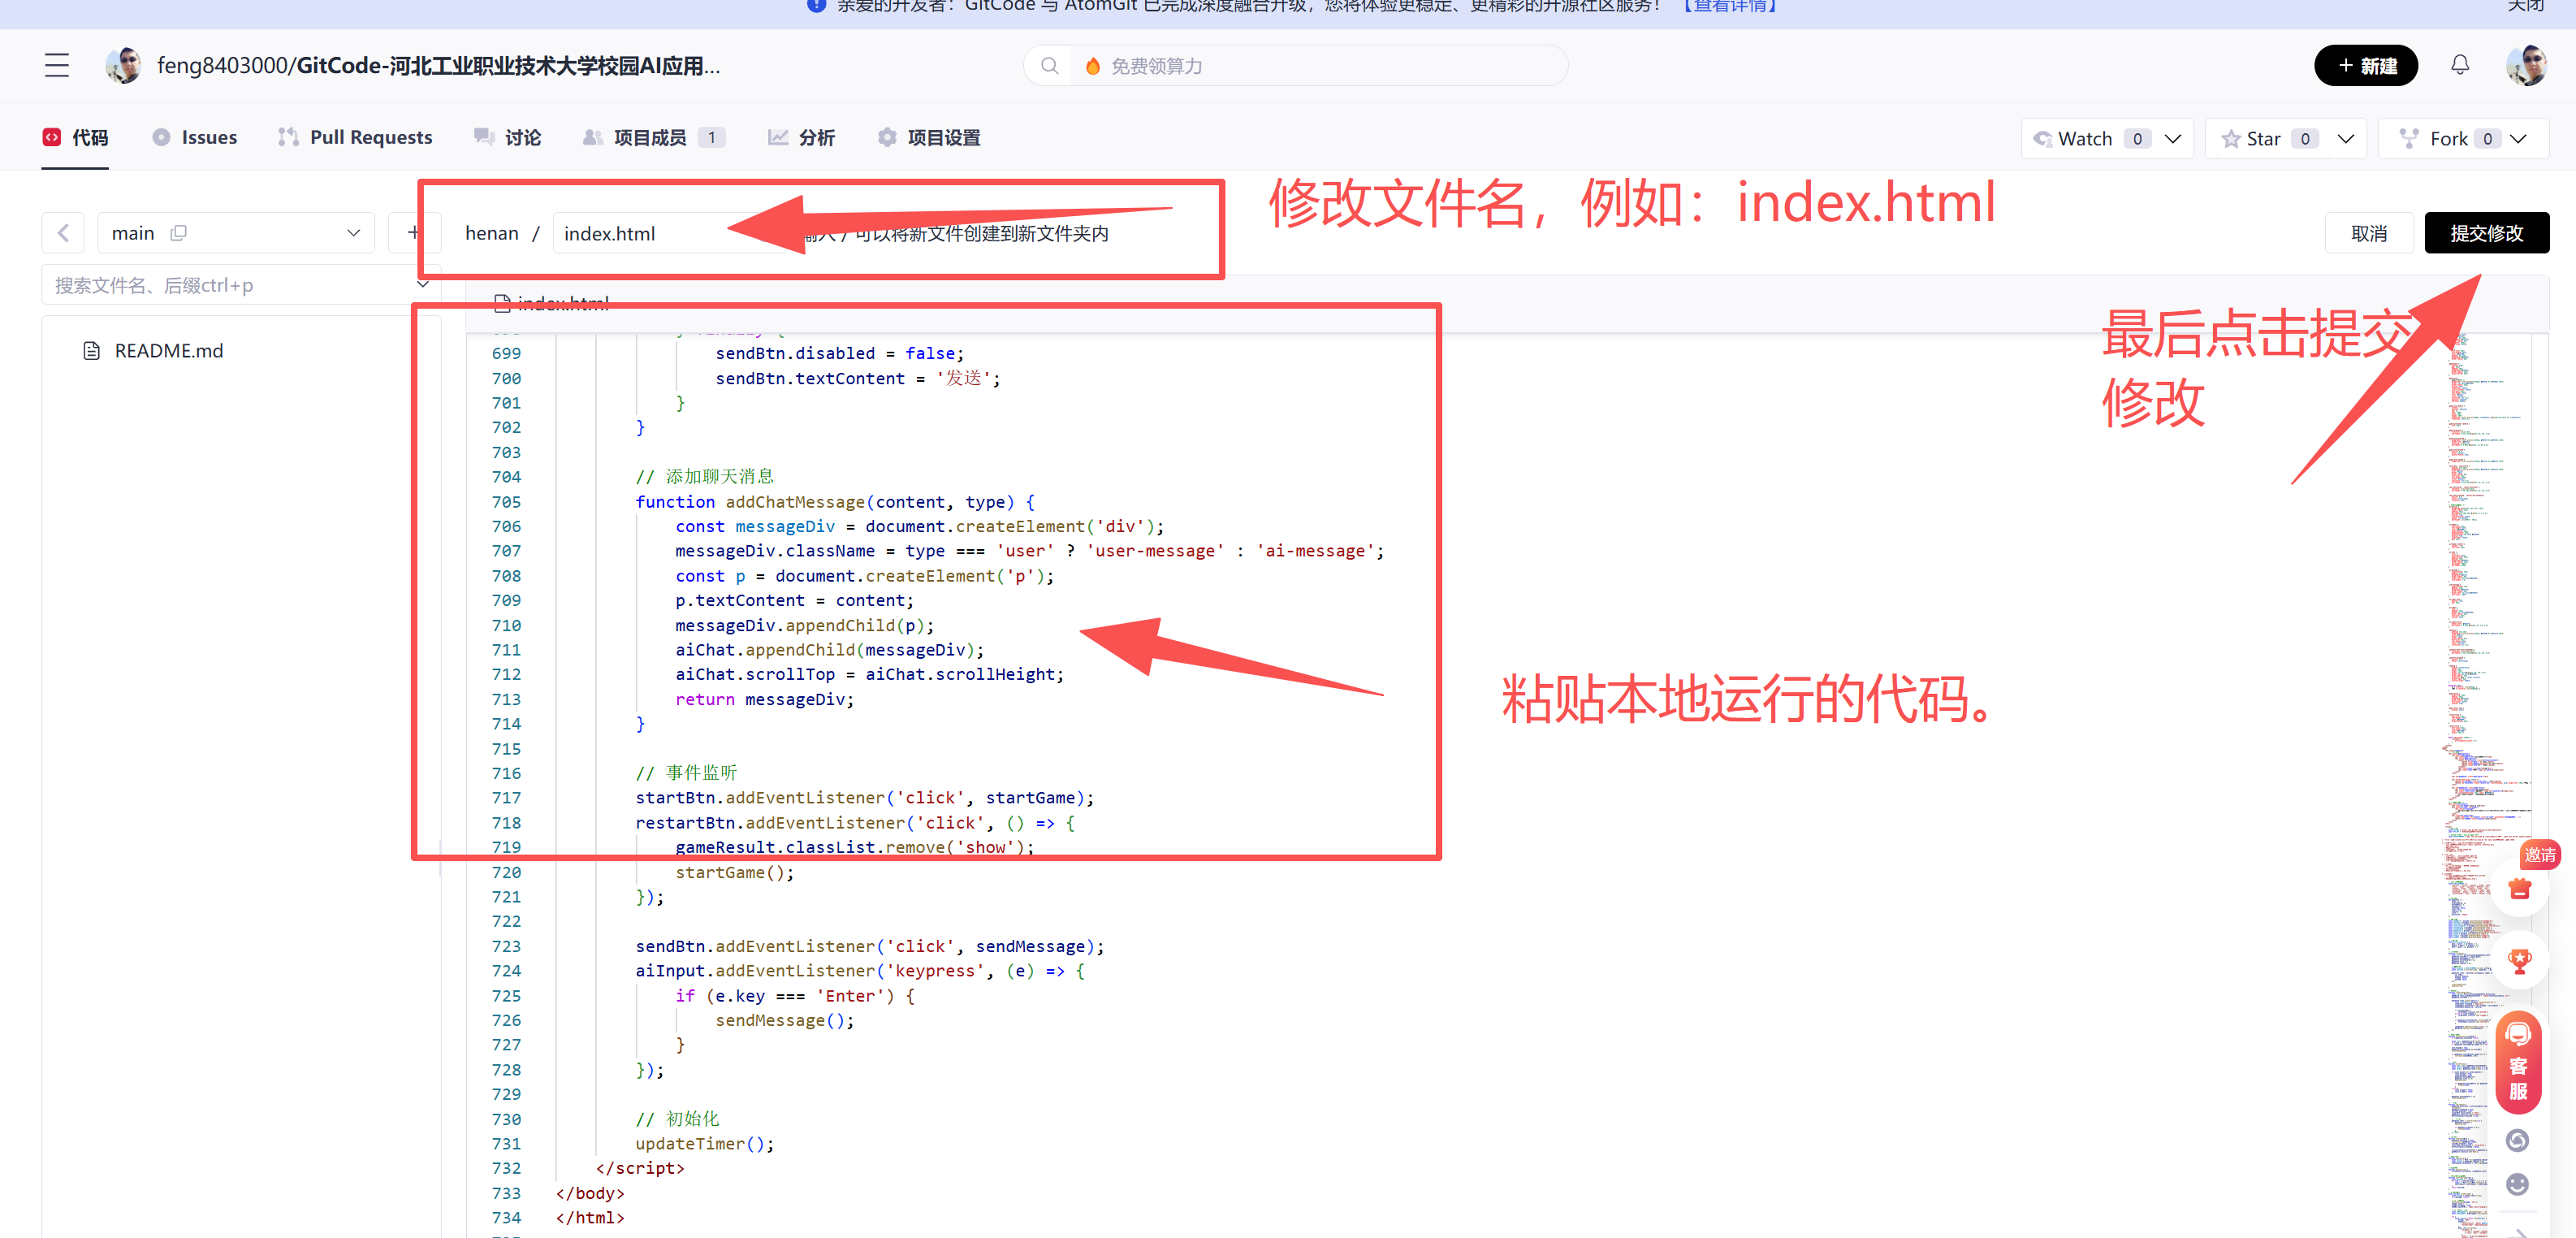Click the index.html filename input field
2576x1238 pixels.
tap(640, 234)
